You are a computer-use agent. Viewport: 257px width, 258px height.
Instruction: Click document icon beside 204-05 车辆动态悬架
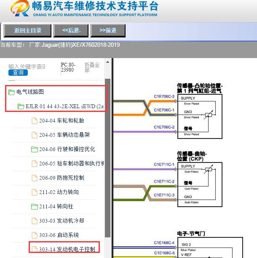point(34,135)
